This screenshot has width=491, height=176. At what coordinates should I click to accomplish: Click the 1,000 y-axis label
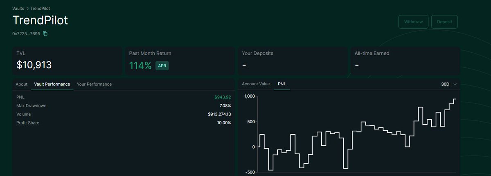(249, 96)
